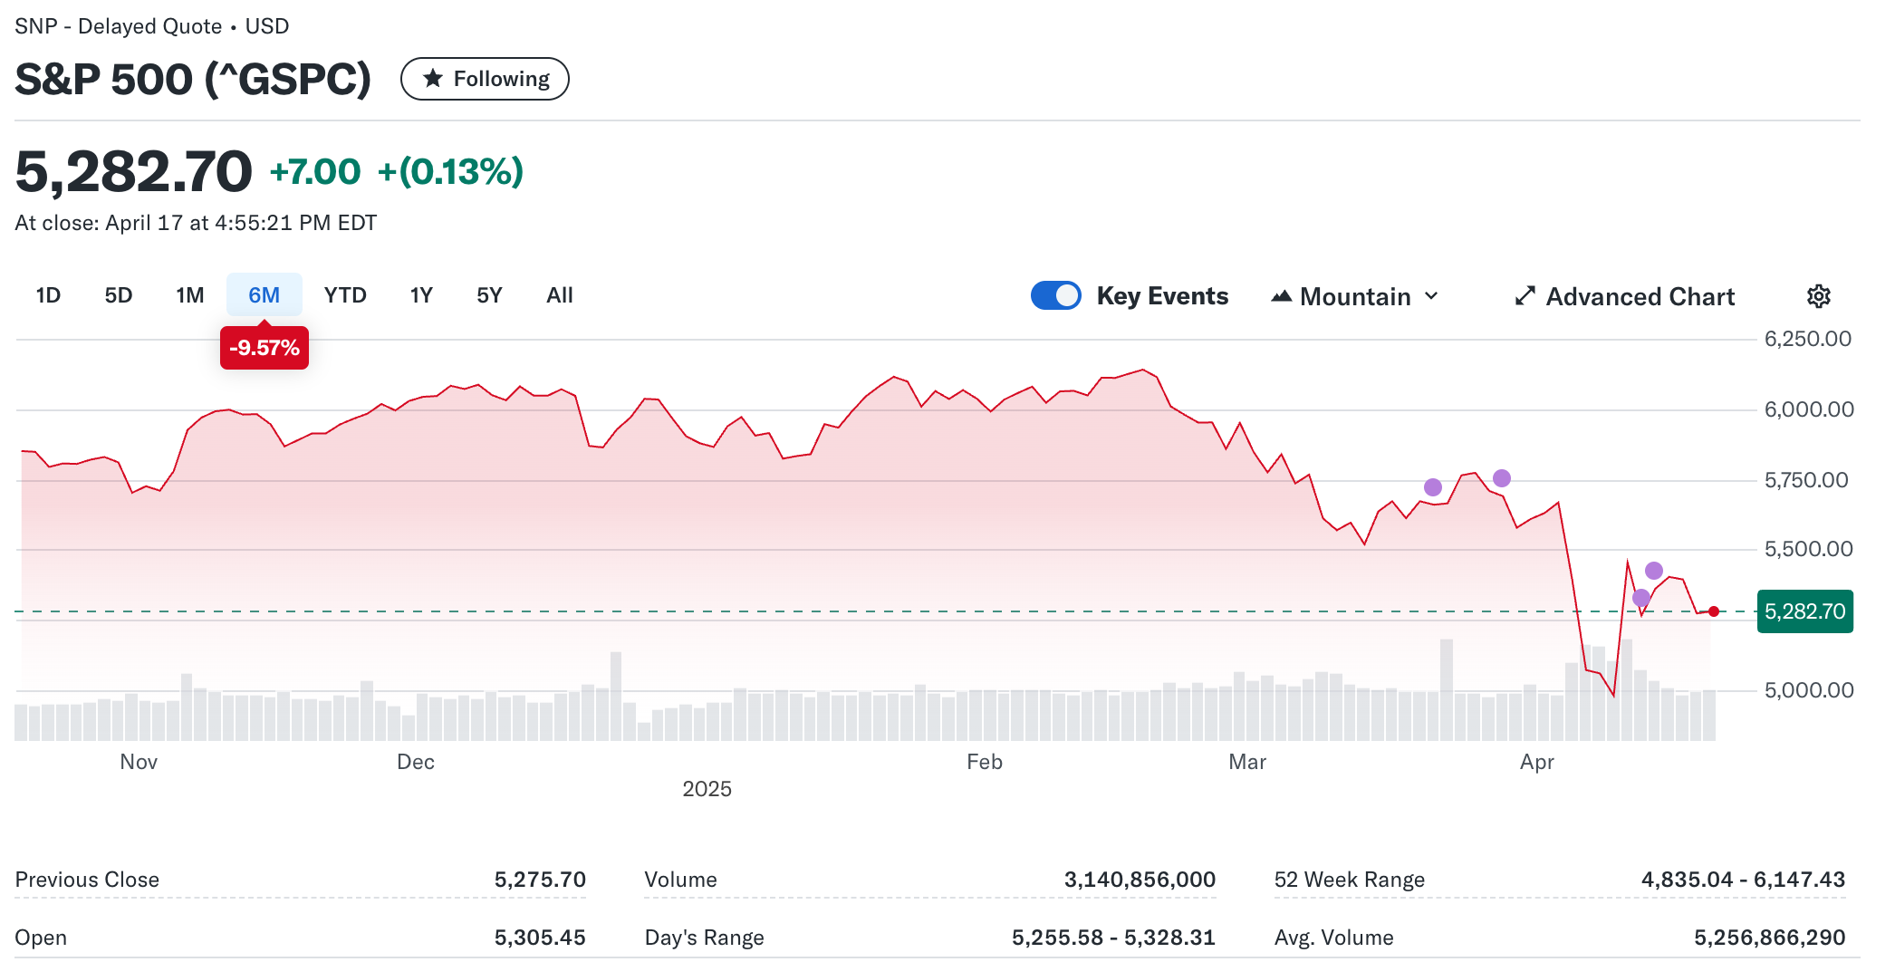Click the Previous Close value 5,275.70
This screenshot has height=962, width=1895.
540,880
